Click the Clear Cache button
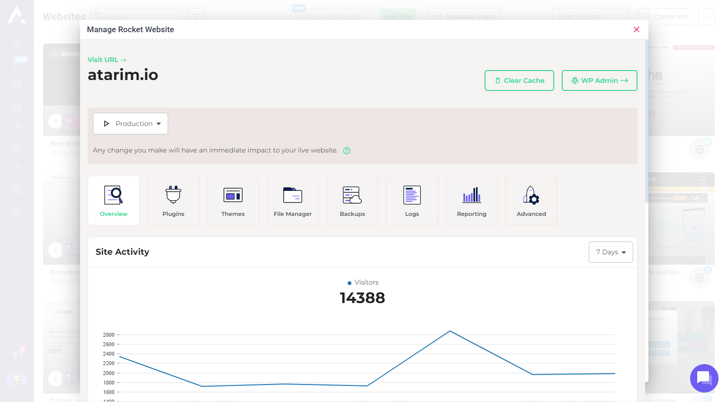This screenshot has height=402, width=728. (519, 80)
